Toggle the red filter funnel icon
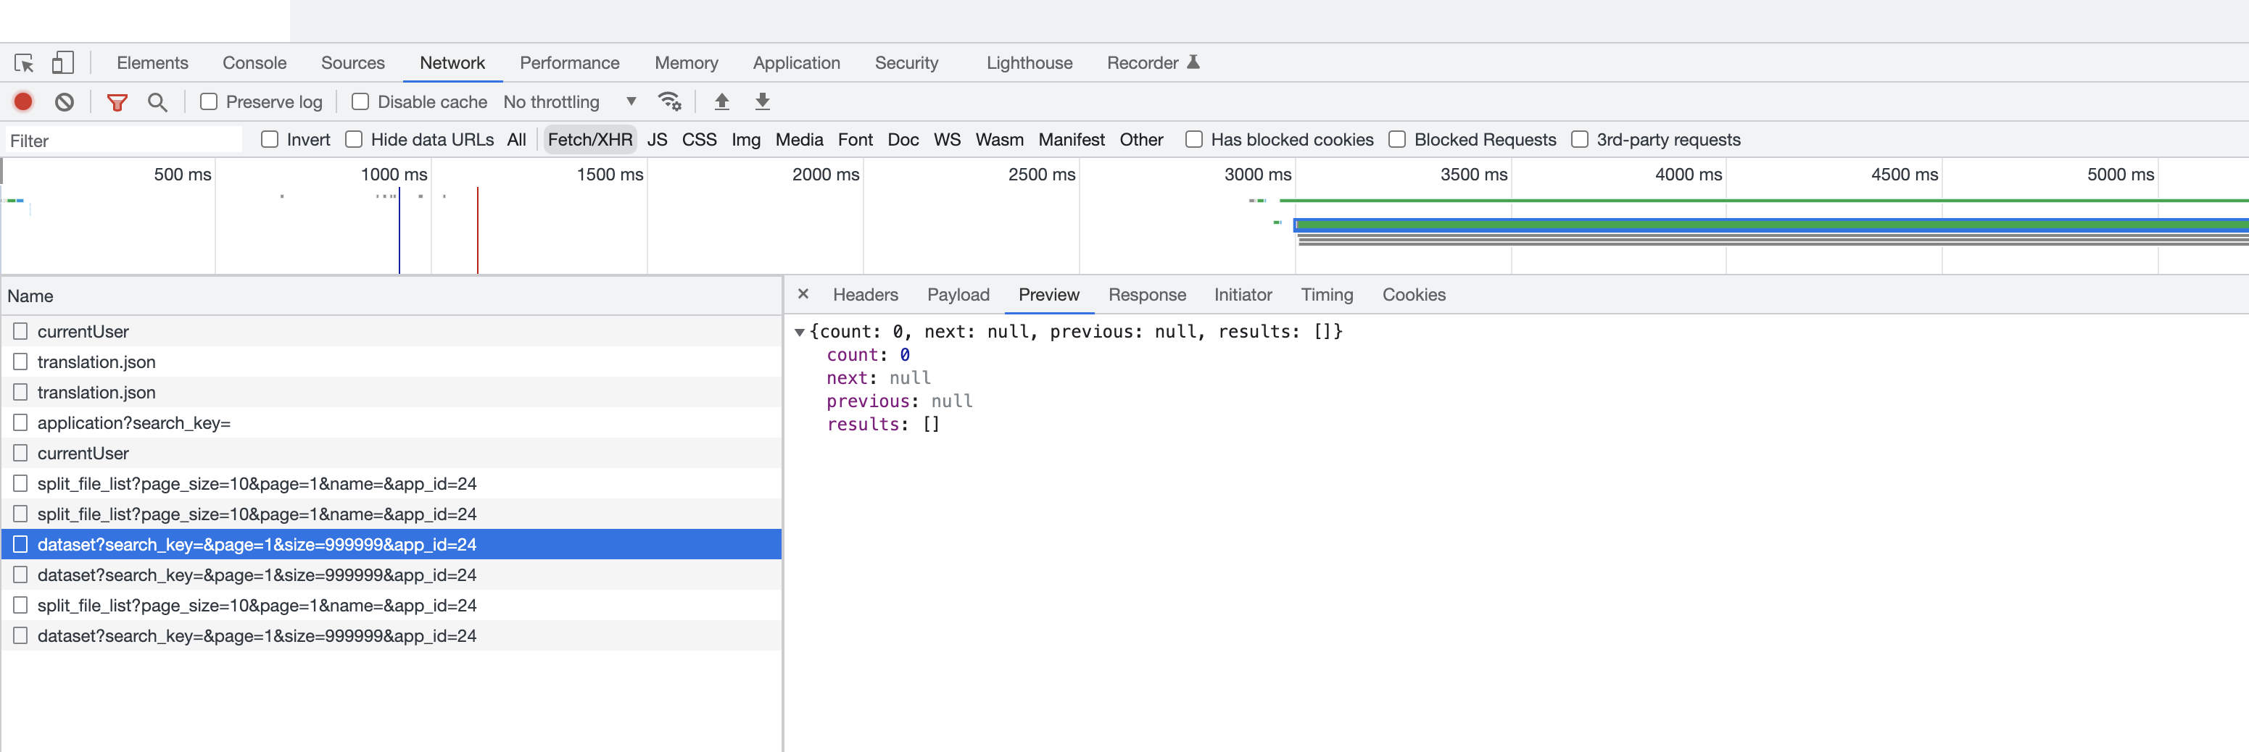 point(117,102)
